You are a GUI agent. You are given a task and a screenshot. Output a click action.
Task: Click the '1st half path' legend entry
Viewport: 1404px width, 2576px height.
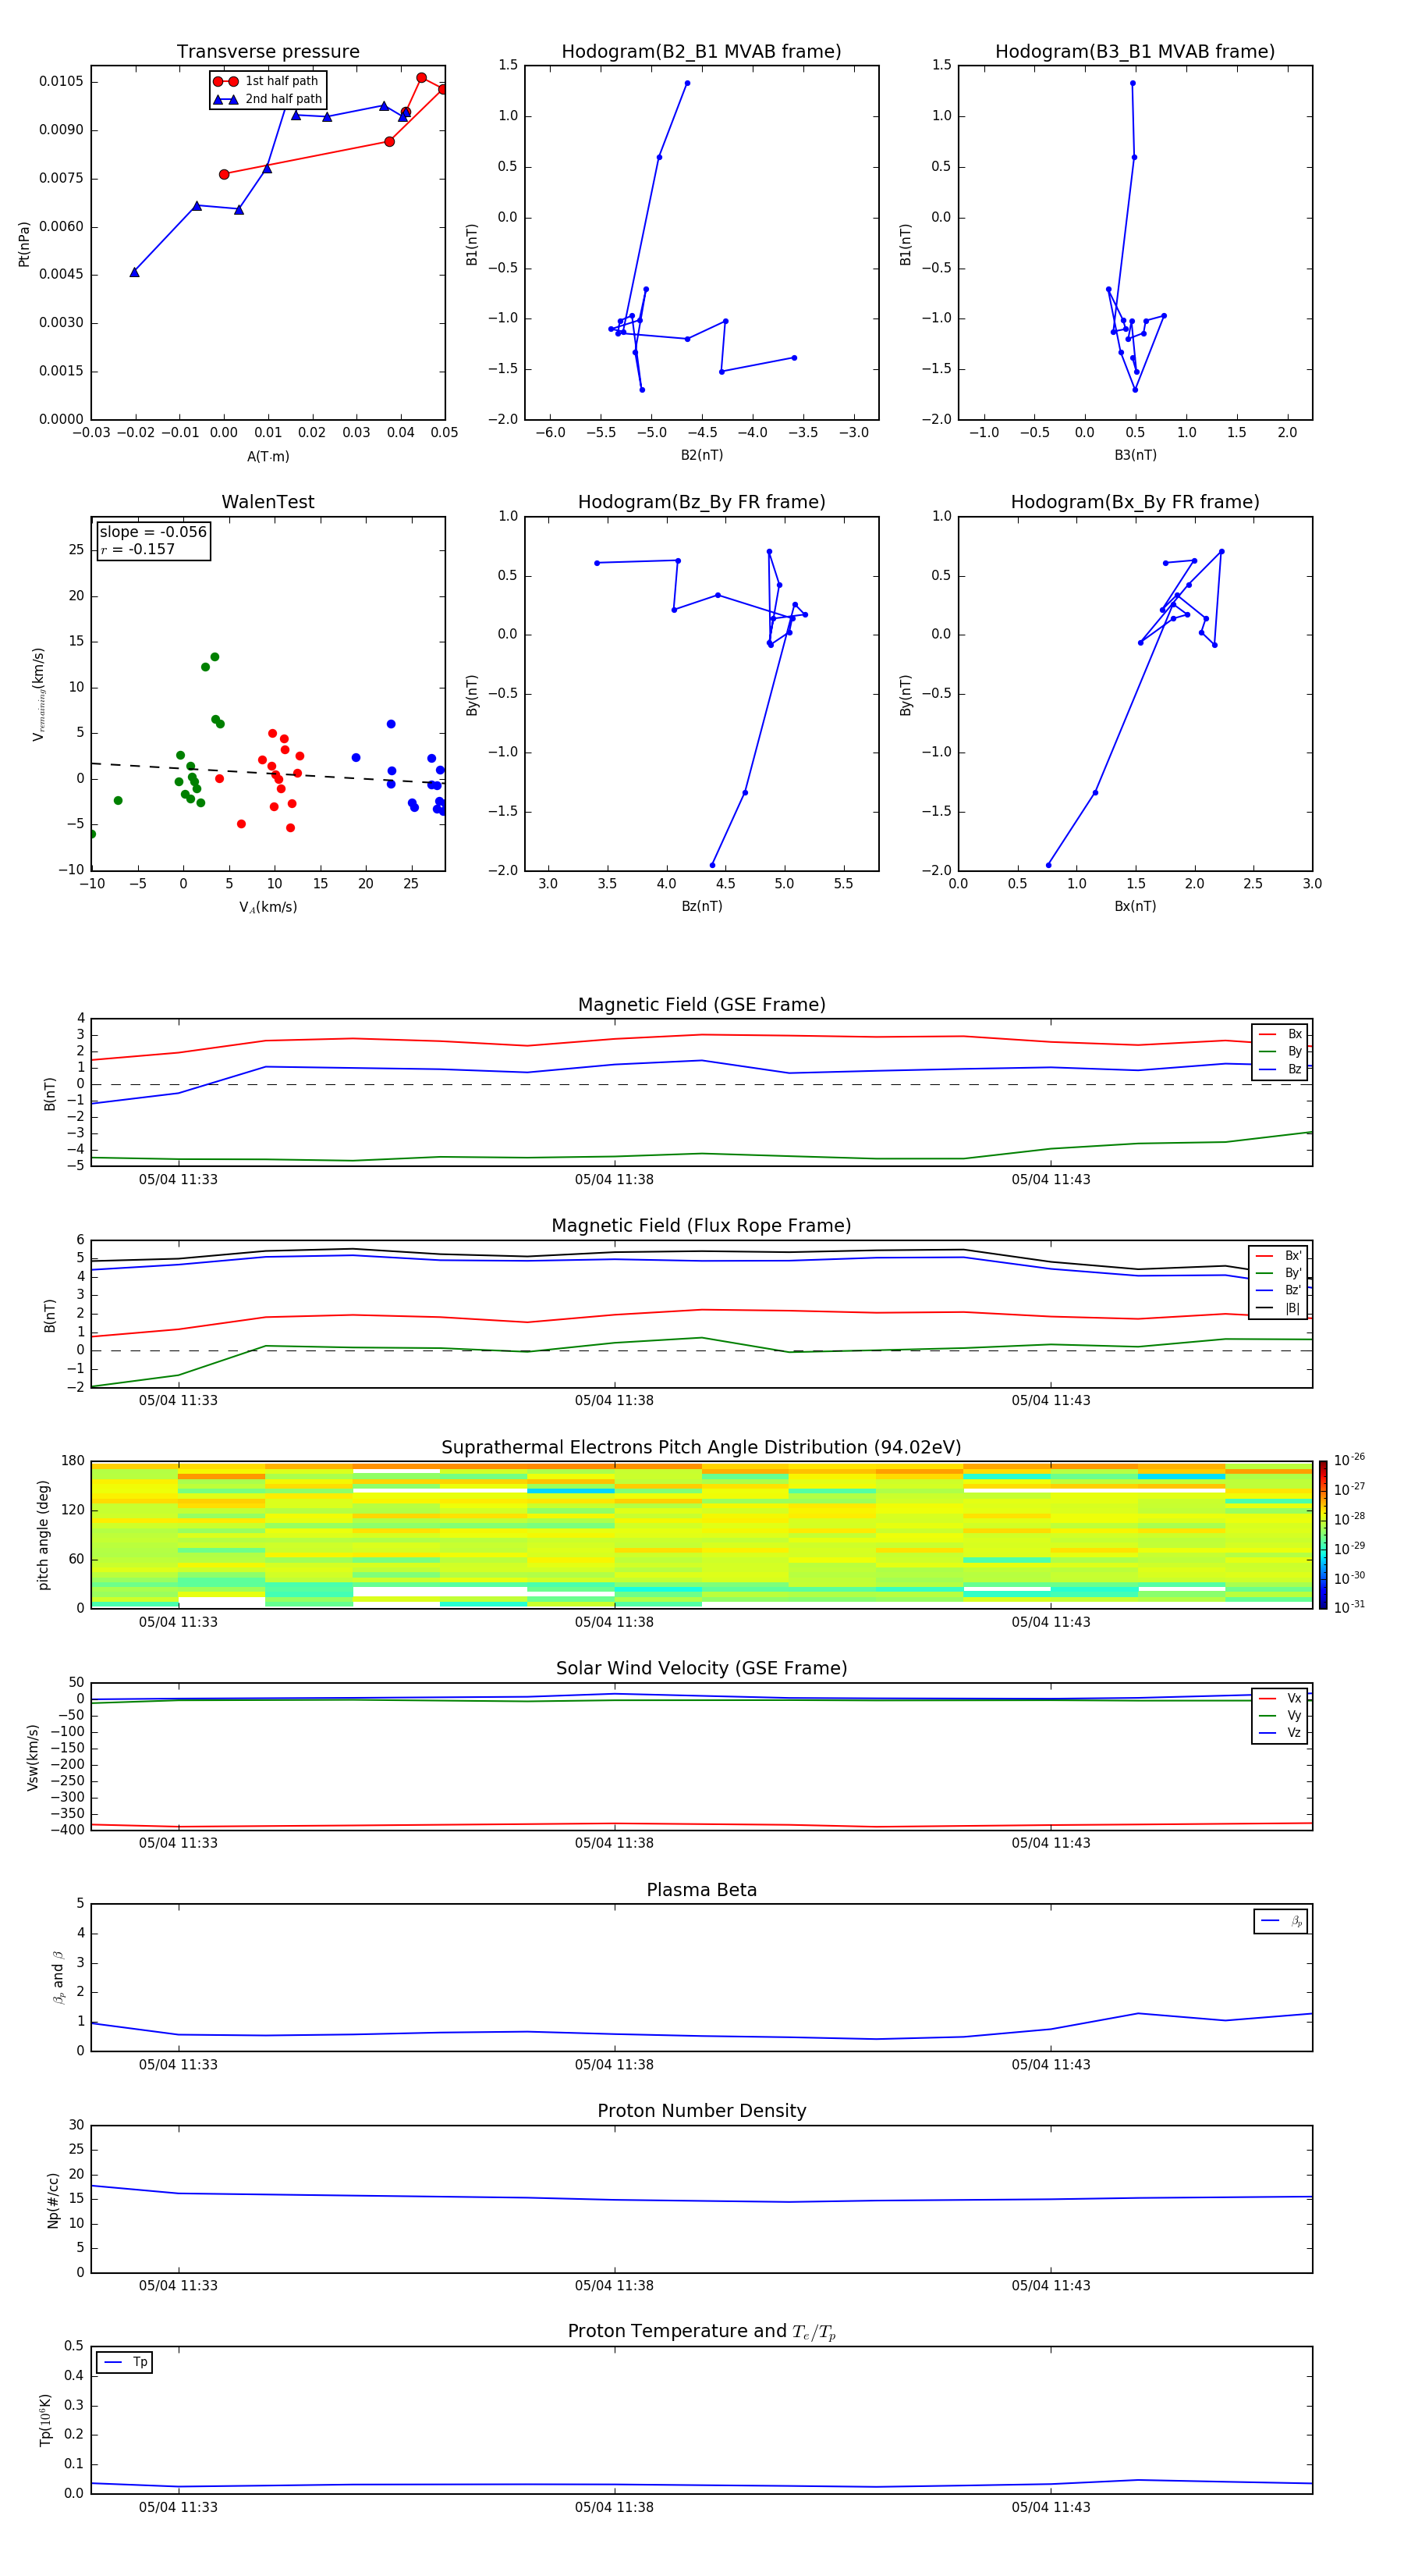pyautogui.click(x=266, y=81)
